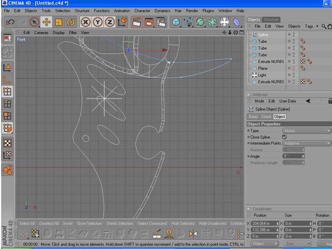The height and width of the screenshot is (249, 332).
Task: Toggle Y axis lock
Action: [x=98, y=22]
